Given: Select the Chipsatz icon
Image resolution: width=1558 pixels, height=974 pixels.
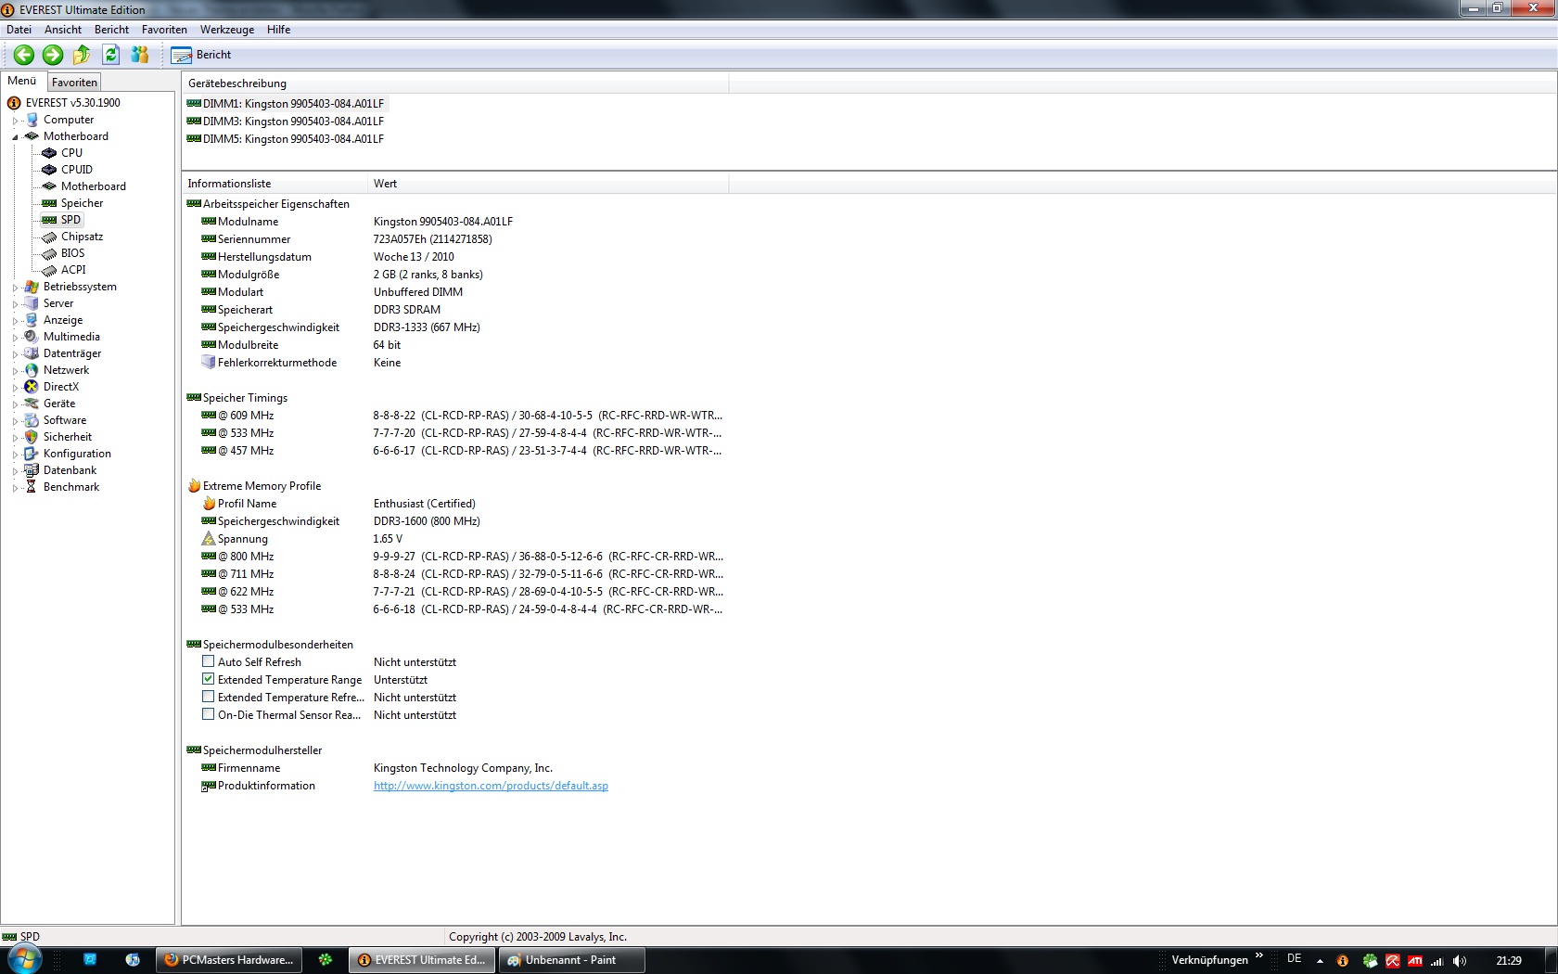Looking at the screenshot, I should point(49,237).
